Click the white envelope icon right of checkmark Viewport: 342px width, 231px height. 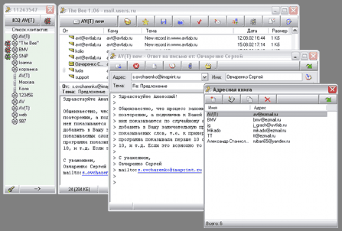[217, 21]
